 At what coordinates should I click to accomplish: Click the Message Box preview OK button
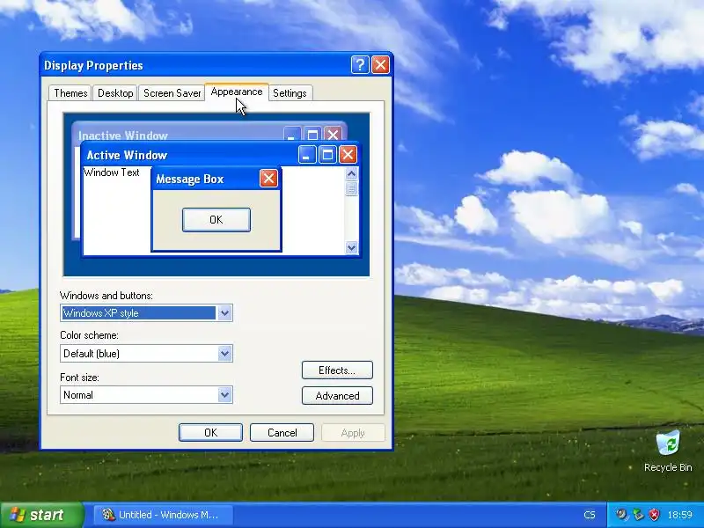(x=216, y=219)
